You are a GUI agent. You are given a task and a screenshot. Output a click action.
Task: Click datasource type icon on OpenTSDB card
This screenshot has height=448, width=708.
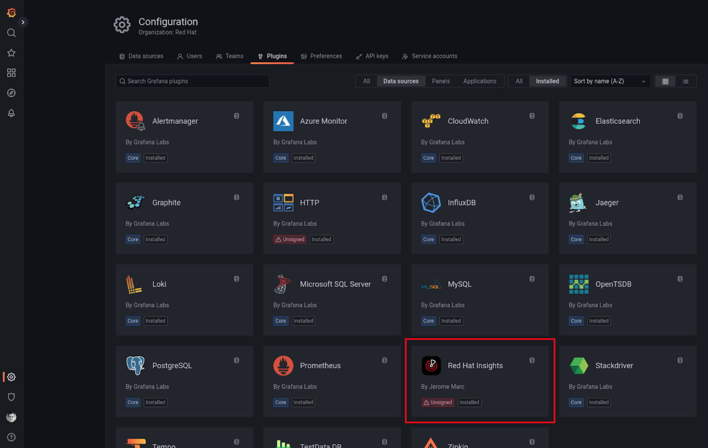tap(680, 279)
